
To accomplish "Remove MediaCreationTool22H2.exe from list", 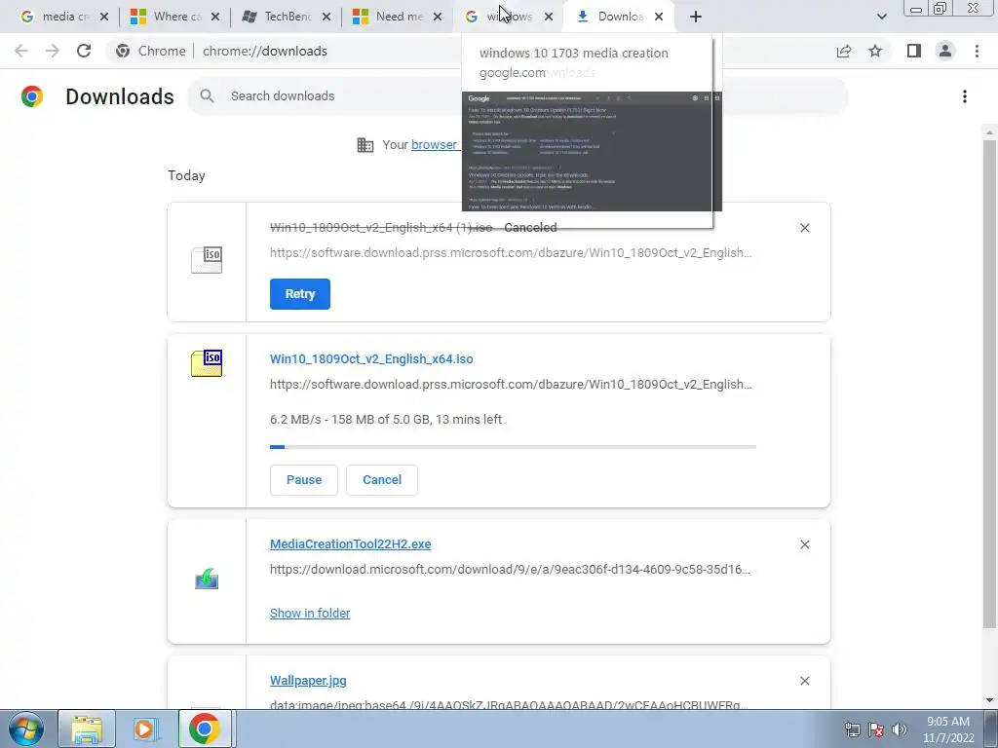I will 804,544.
